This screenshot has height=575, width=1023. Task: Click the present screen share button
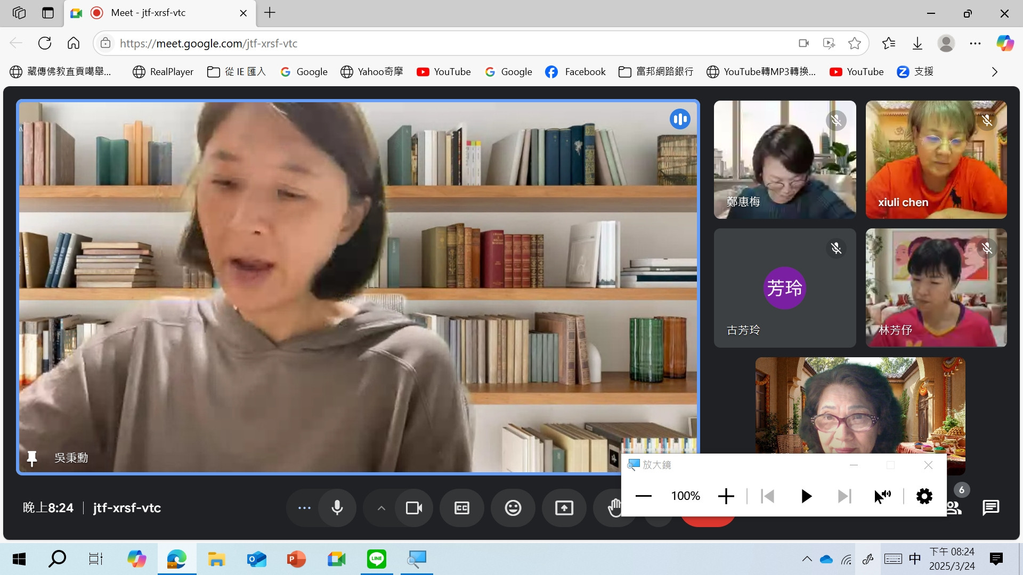tap(564, 508)
